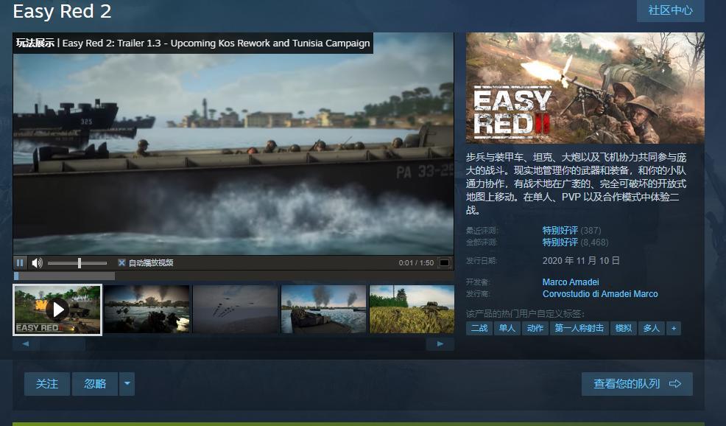Mute the video with the speaker icon
726x426 pixels.
(x=37, y=263)
